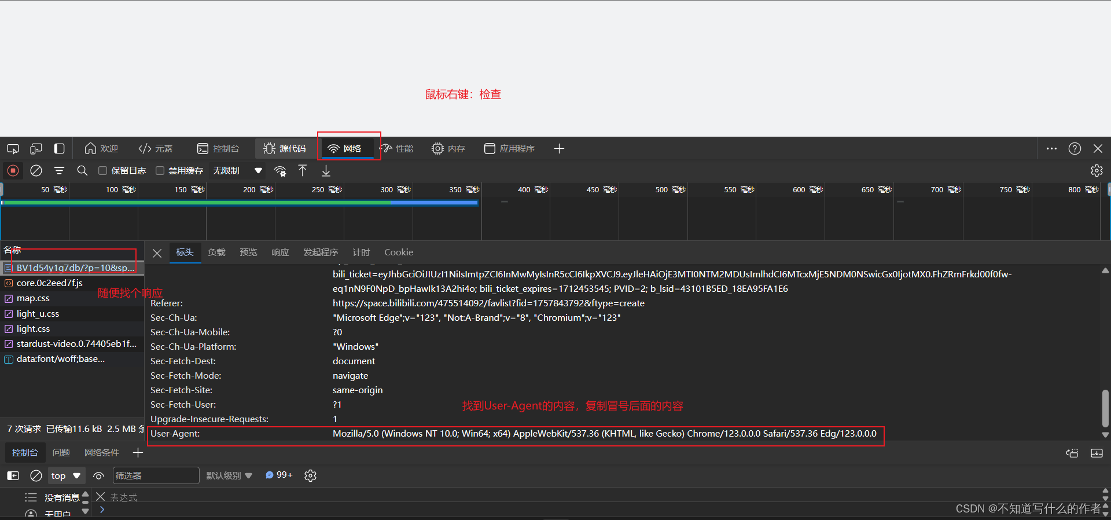Activate the inspect element picker icon

(x=13, y=149)
